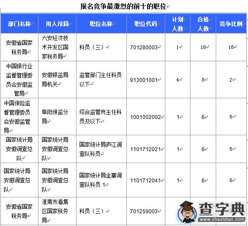Click 部门名称 cell 国家统计局安徽调查总队 in the 1101712041 row
248x226 pixels.
pyautogui.click(x=17, y=180)
